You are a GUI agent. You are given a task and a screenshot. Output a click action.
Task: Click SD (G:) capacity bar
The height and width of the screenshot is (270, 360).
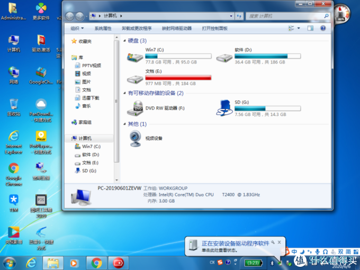click(x=267, y=109)
